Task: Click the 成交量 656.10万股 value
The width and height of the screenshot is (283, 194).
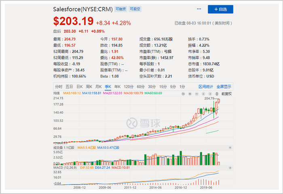Action: click(163, 39)
